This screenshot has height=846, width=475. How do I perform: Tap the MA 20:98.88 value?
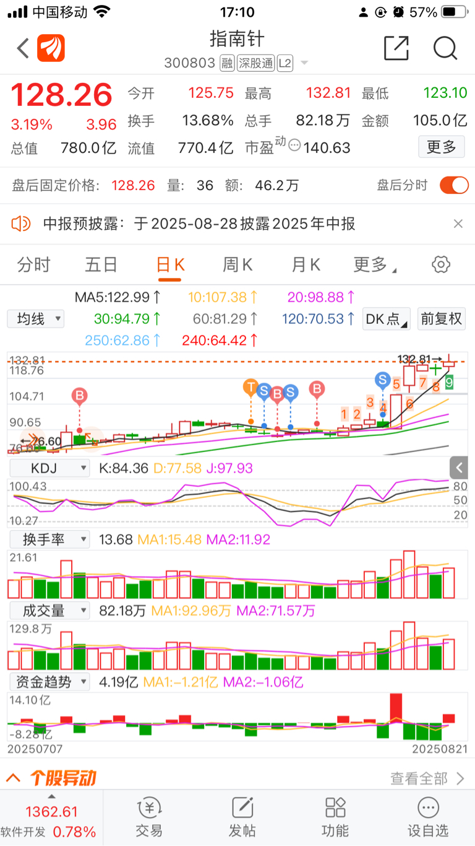click(x=322, y=297)
